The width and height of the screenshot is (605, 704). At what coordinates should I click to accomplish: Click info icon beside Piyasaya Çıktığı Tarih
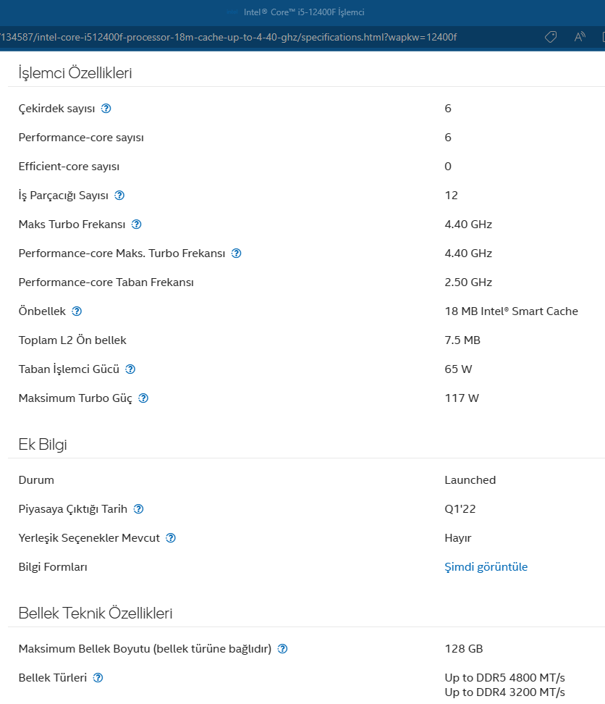pos(138,509)
